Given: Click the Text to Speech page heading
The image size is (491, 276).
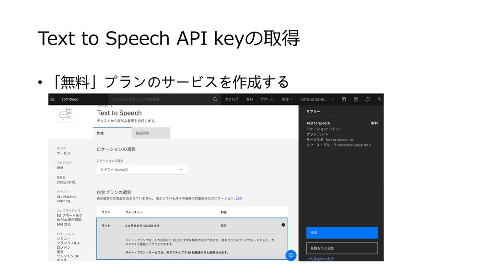Looking at the screenshot, I should tap(119, 113).
